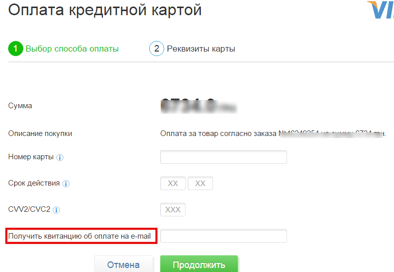Click the second XX expiry year field
394x272 pixels.
200,184
